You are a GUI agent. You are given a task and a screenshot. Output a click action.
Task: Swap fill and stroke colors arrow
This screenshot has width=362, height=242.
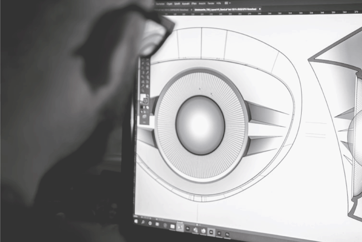pos(148,95)
